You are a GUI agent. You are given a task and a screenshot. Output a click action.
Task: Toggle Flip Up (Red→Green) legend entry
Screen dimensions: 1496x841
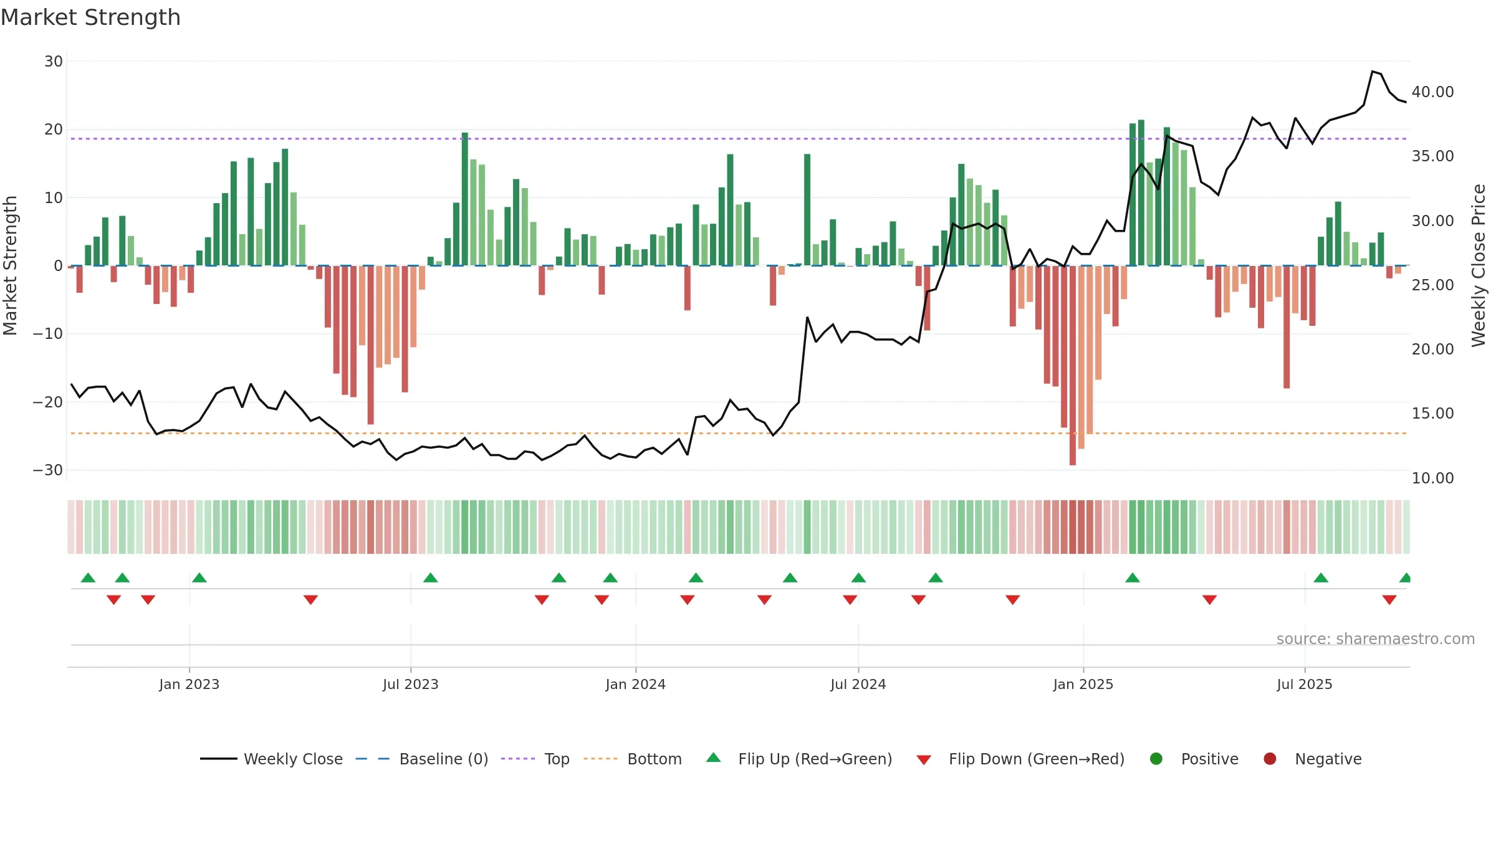tap(799, 759)
